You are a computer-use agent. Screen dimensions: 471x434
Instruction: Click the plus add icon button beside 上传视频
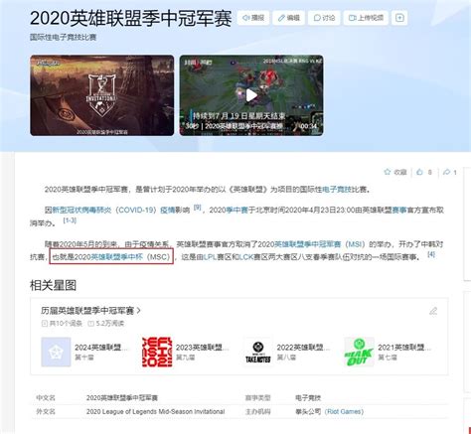tap(399, 18)
